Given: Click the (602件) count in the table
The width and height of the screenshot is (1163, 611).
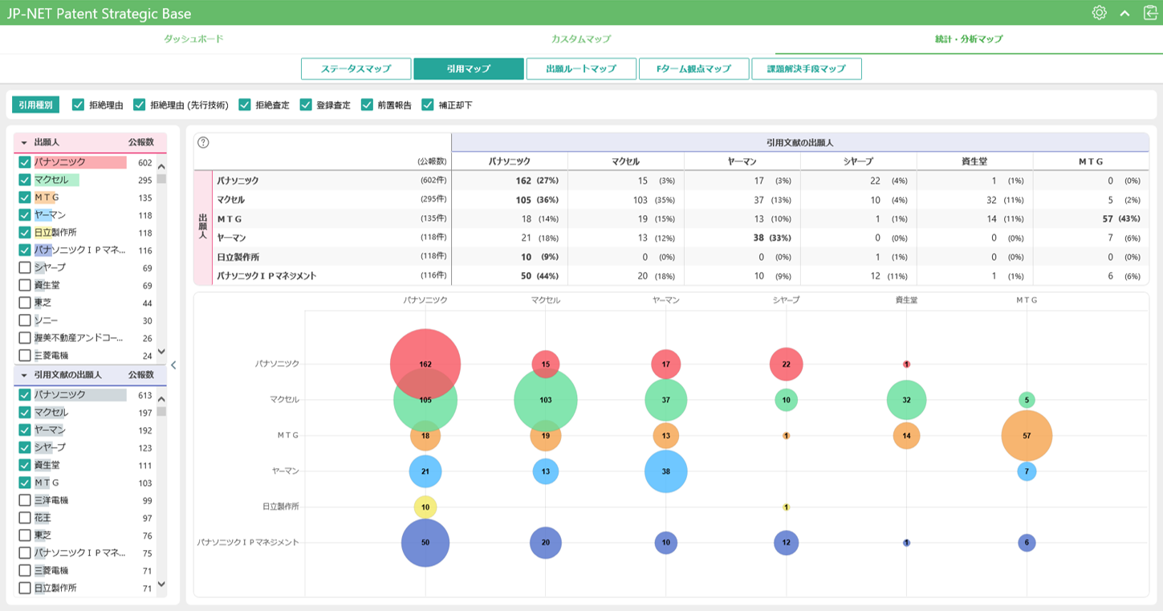Looking at the screenshot, I should click(433, 181).
